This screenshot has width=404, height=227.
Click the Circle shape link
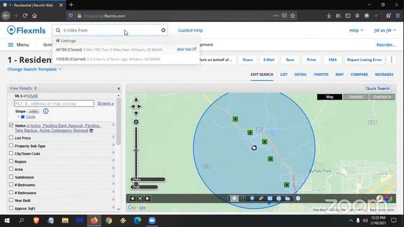point(30,117)
